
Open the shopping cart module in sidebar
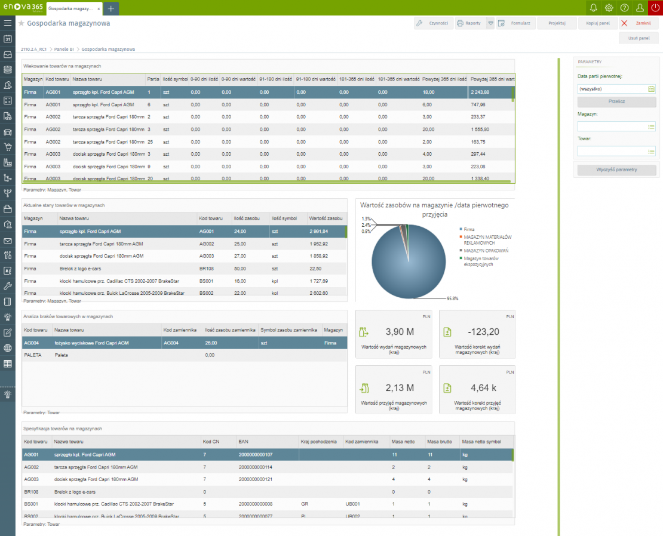[8, 147]
